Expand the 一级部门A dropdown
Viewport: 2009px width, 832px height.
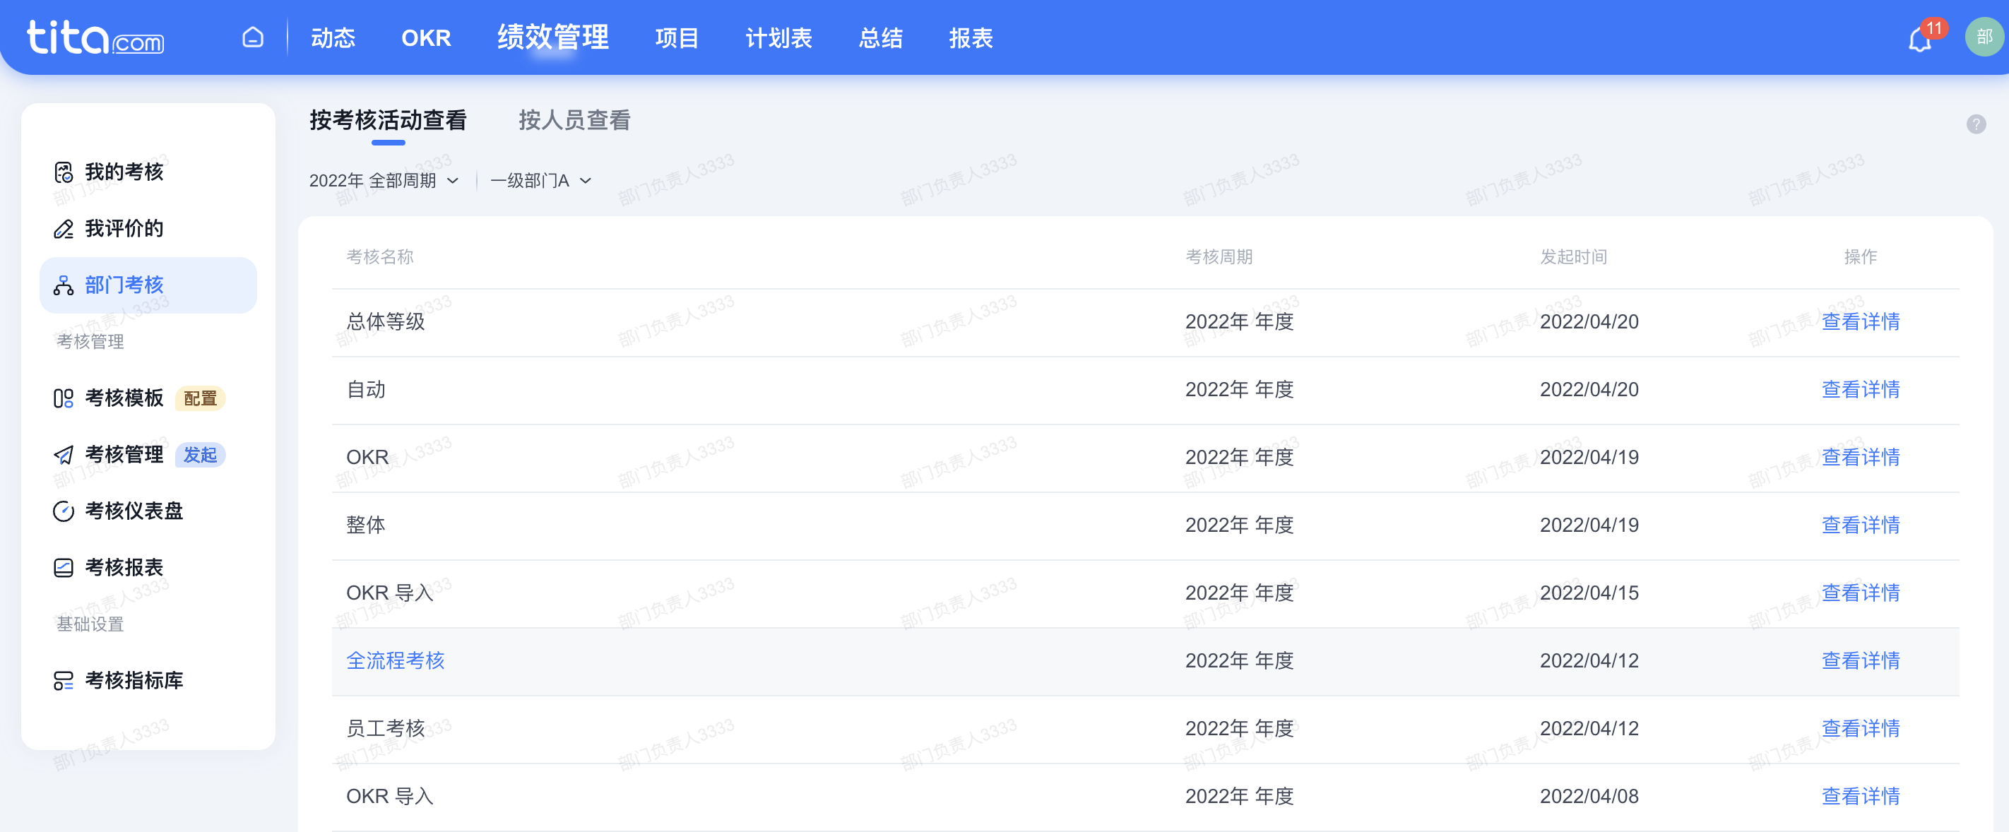pyautogui.click(x=540, y=181)
